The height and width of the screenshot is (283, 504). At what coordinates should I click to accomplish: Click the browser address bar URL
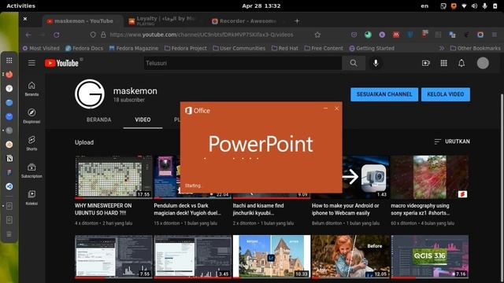(x=202, y=35)
